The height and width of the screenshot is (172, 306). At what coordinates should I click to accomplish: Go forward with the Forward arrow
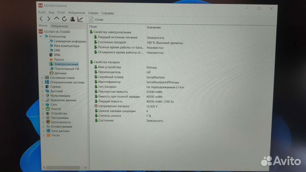pyautogui.click(x=49, y=19)
